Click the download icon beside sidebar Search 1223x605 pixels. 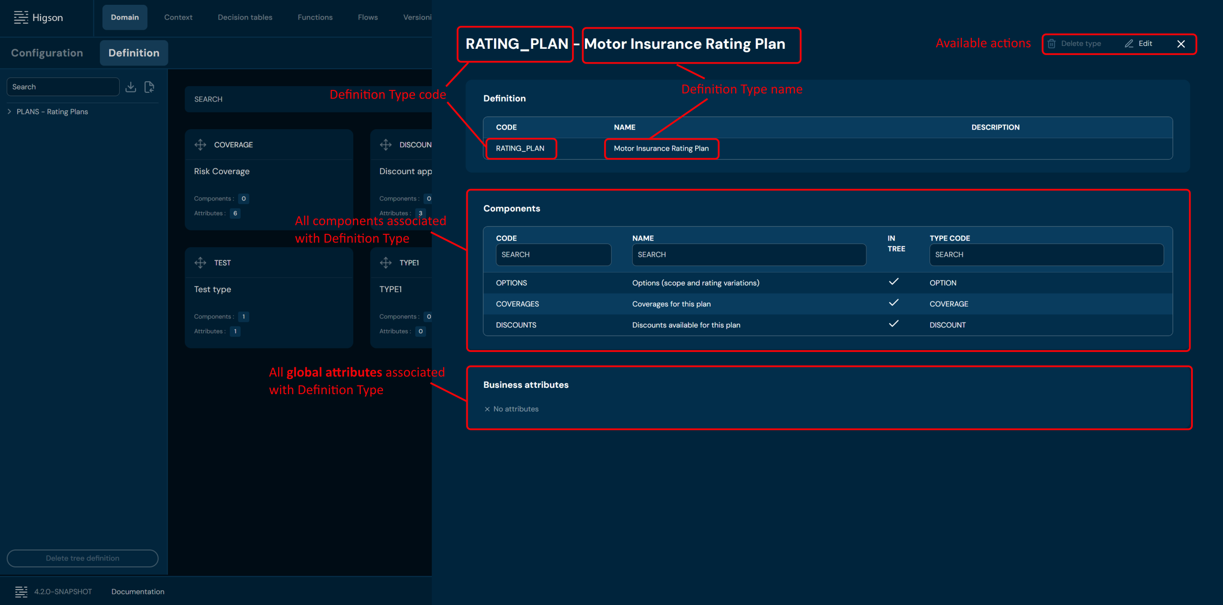point(131,87)
